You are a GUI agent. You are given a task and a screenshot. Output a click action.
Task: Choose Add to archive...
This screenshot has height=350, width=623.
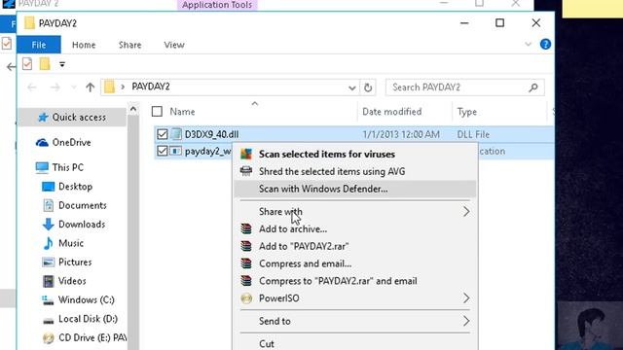coord(355,229)
